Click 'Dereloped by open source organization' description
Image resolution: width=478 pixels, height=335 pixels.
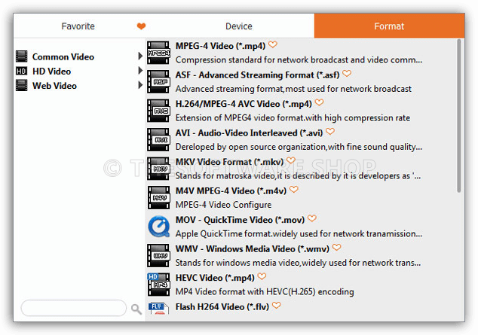coord(299,147)
